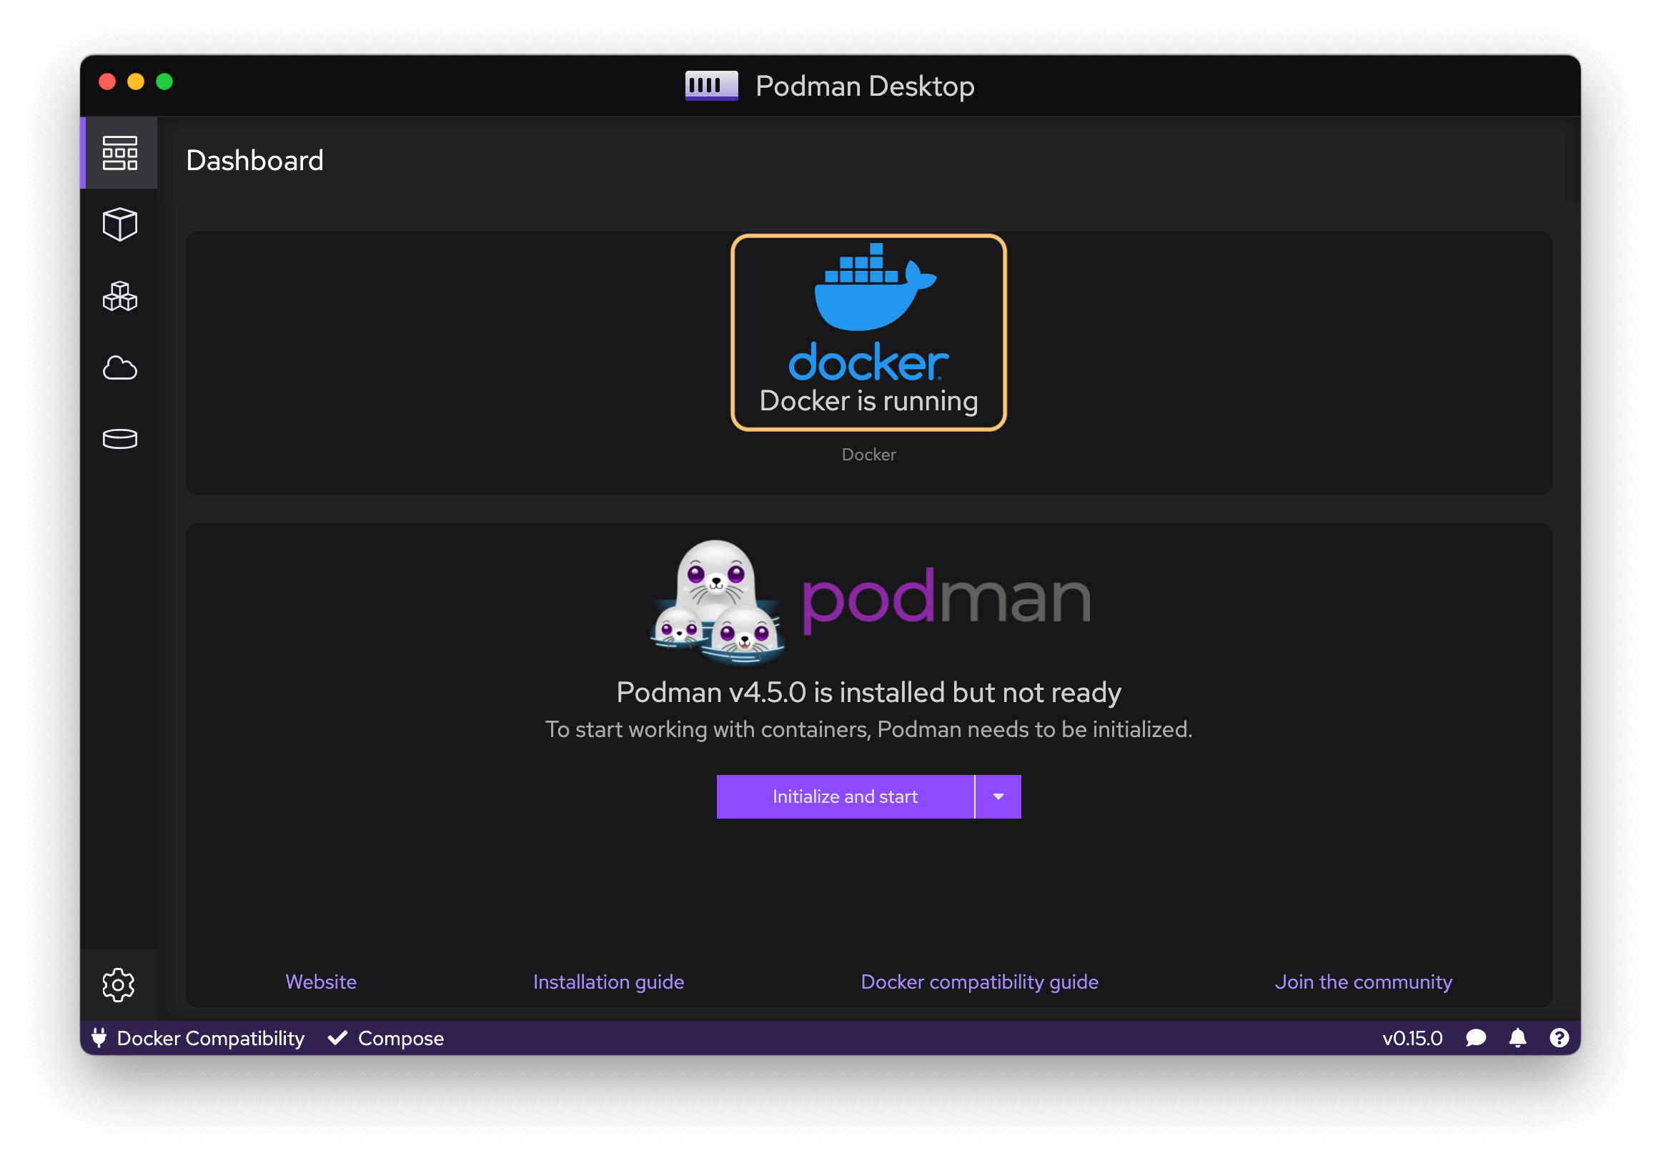The width and height of the screenshot is (1661, 1161).
Task: Click Initialize and start button
Action: [x=845, y=796]
